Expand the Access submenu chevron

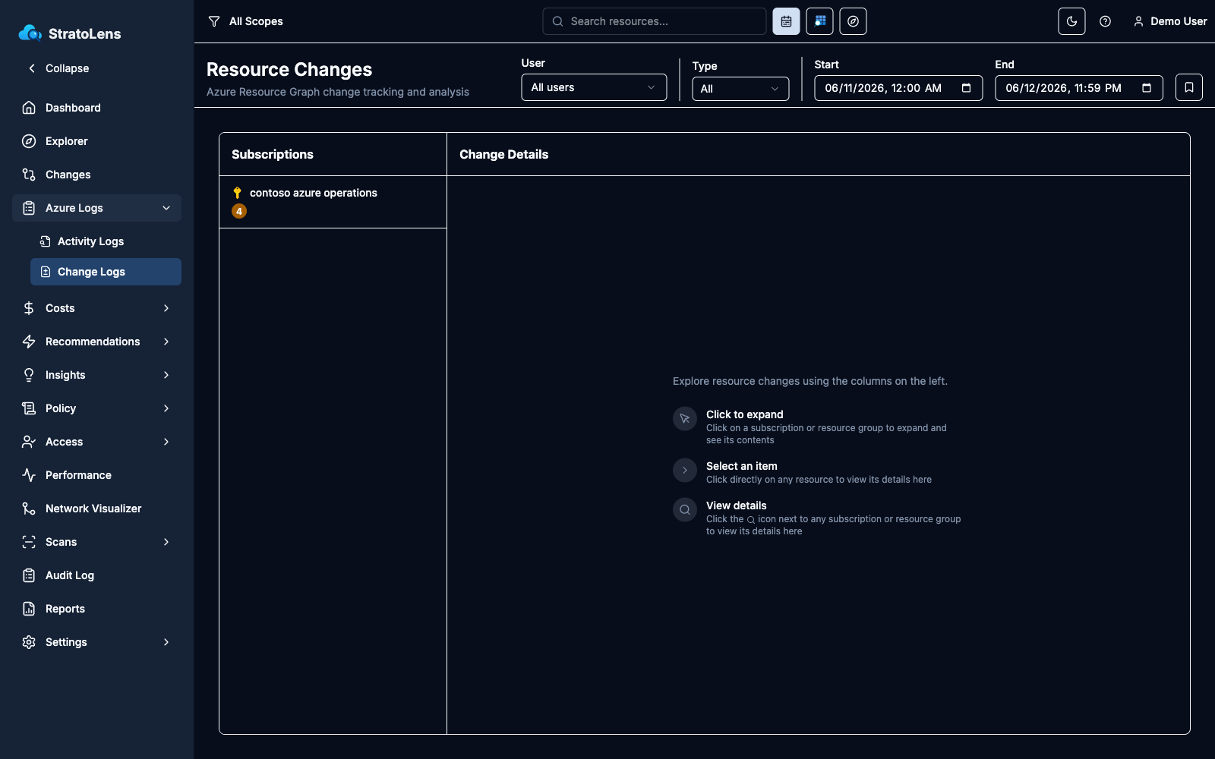pos(166,442)
